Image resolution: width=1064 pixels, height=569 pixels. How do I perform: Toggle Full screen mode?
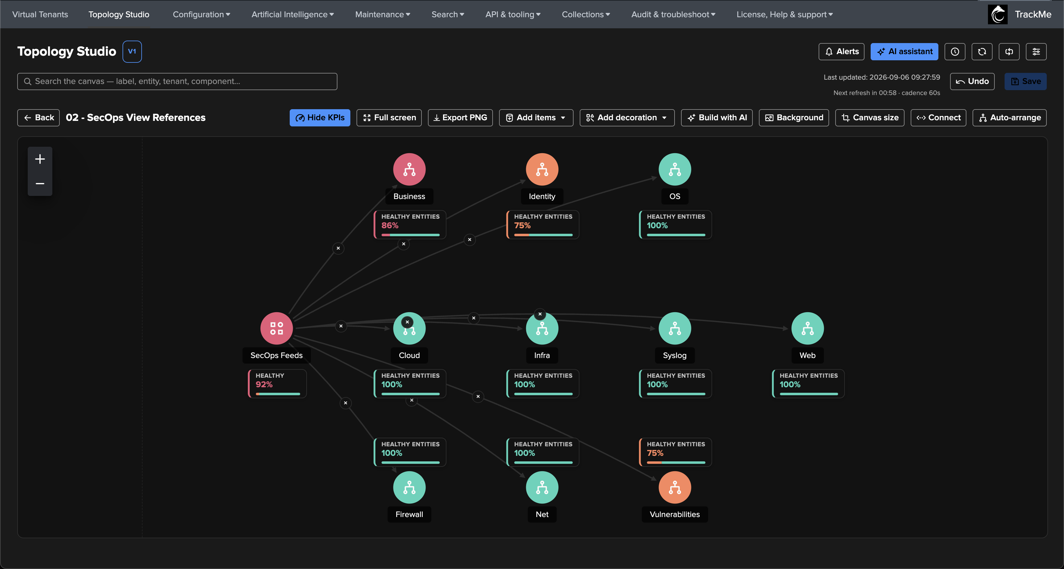pyautogui.click(x=389, y=117)
